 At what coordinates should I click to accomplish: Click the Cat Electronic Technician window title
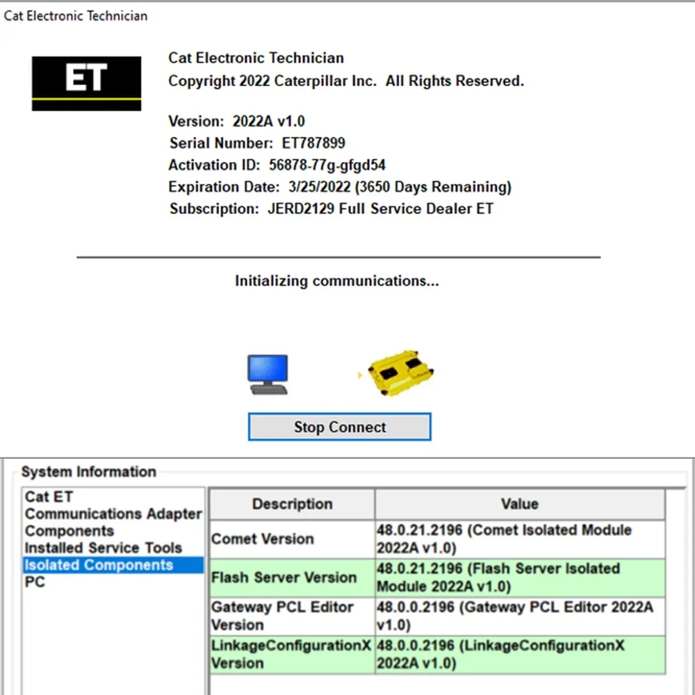pyautogui.click(x=75, y=16)
